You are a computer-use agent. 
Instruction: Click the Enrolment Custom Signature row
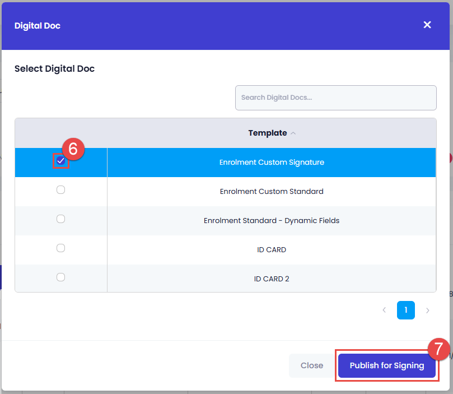click(272, 163)
